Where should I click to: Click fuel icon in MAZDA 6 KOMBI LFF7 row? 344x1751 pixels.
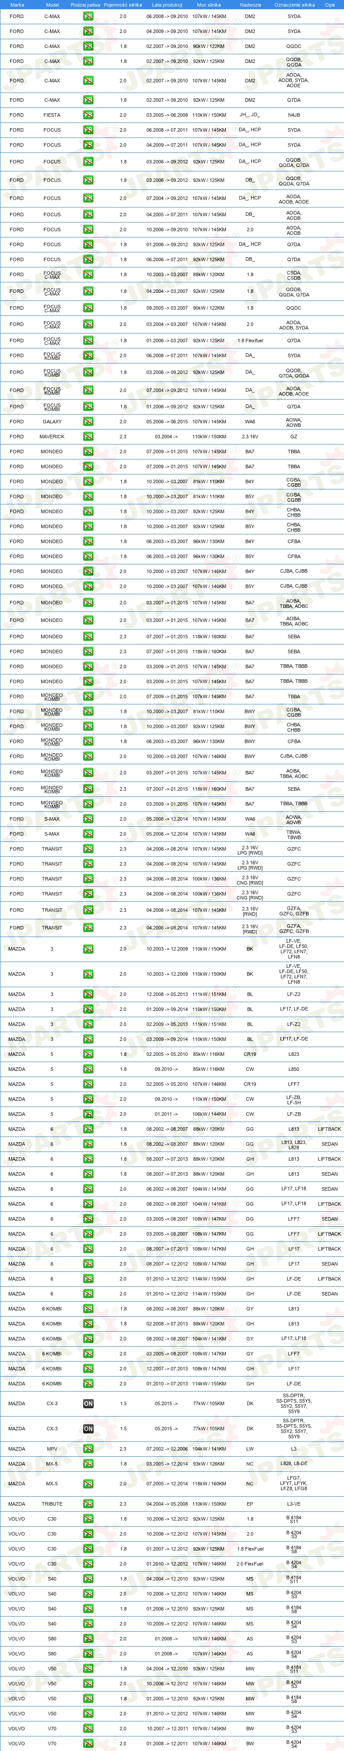(88, 1353)
